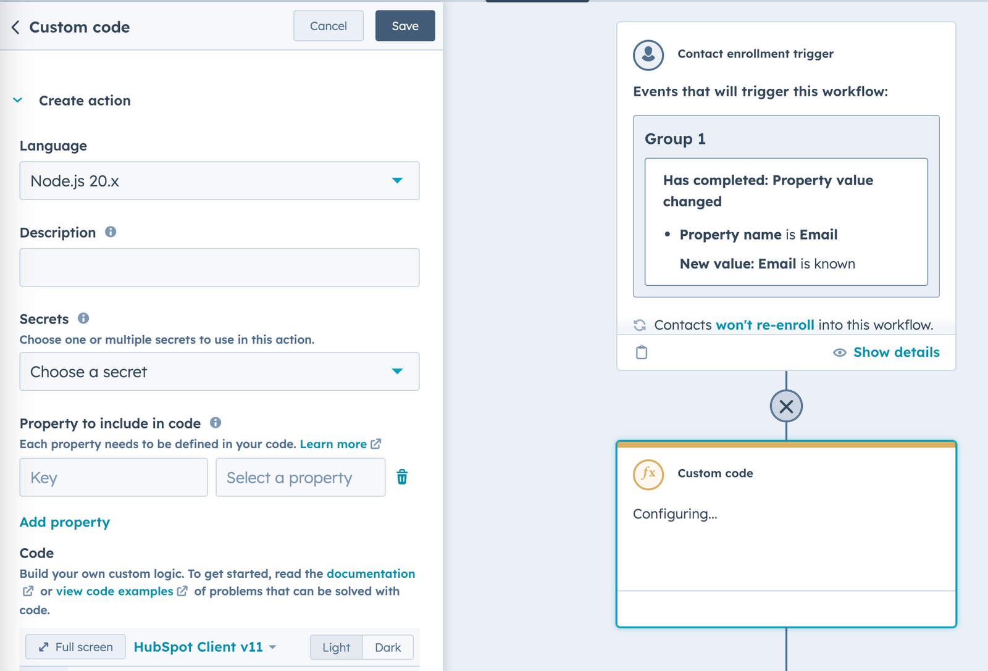Switch code editor to Light theme
The height and width of the screenshot is (671, 988).
(336, 648)
